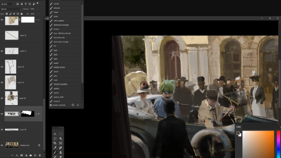Click tool presets list scroll-down arrow
This screenshot has height=158, width=281.
pos(82,101)
